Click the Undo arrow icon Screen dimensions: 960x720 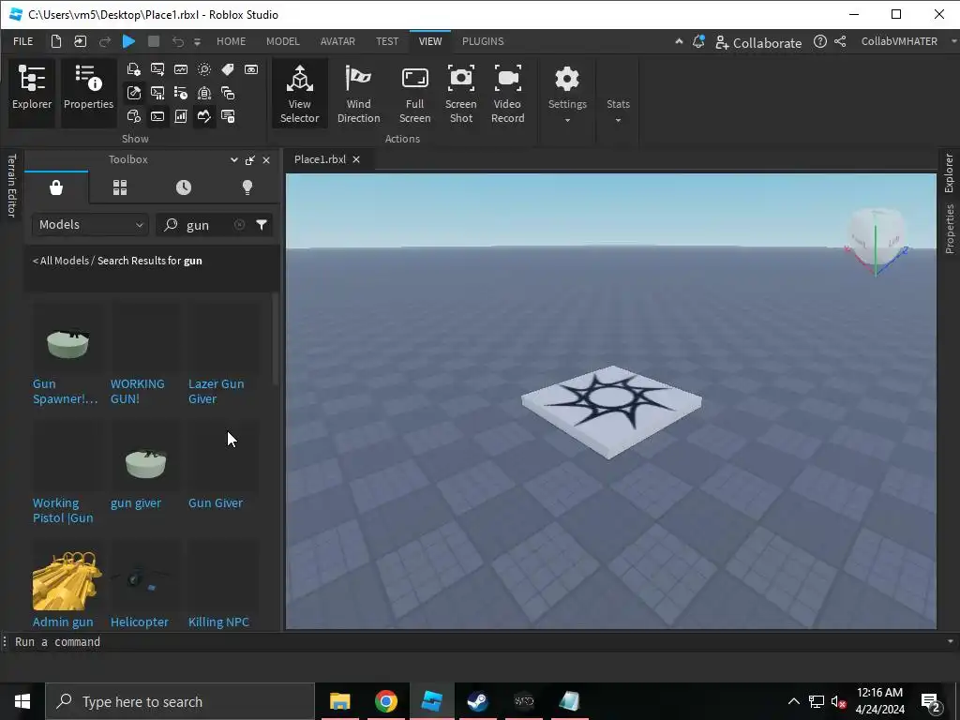tap(177, 41)
